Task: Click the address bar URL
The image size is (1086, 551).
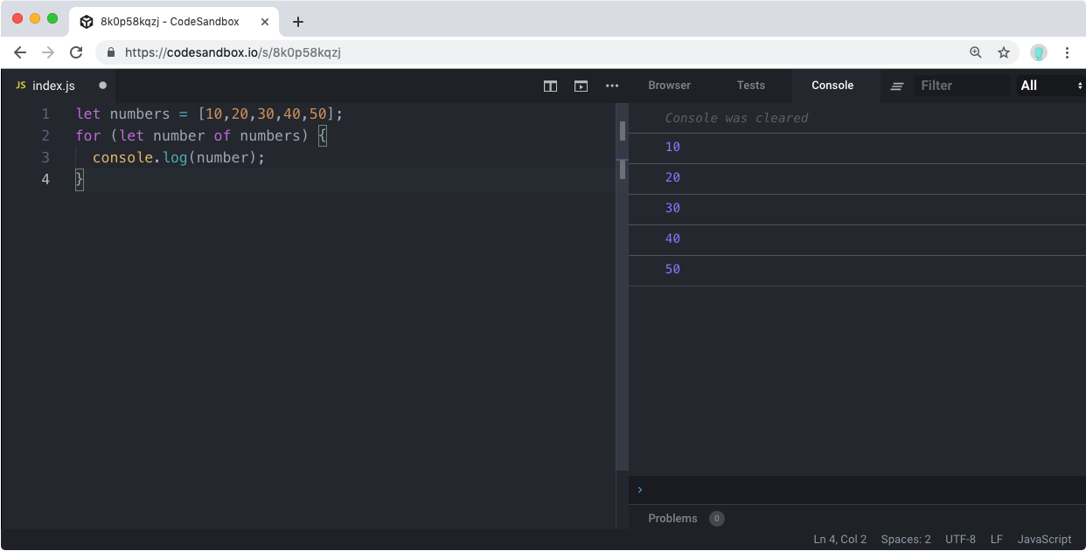Action: point(233,52)
